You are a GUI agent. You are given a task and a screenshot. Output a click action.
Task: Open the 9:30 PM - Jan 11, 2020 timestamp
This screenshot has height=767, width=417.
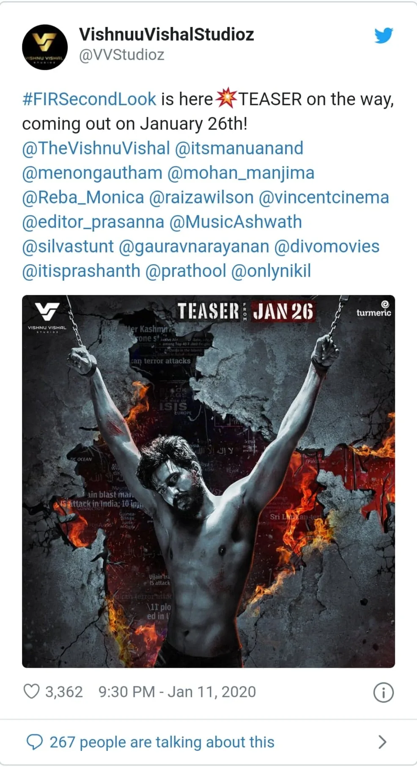[177, 692]
